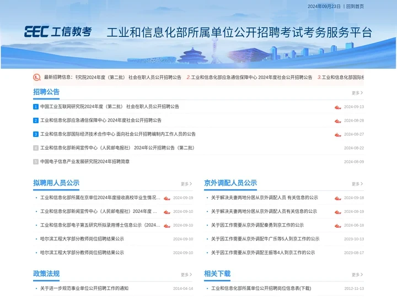
Task: Click 拟聘用人员公示 section heading
Action: point(56,183)
